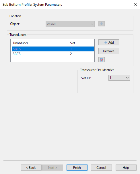
Task: Select the SBES transducer in slot 1
Action: pos(53,49)
